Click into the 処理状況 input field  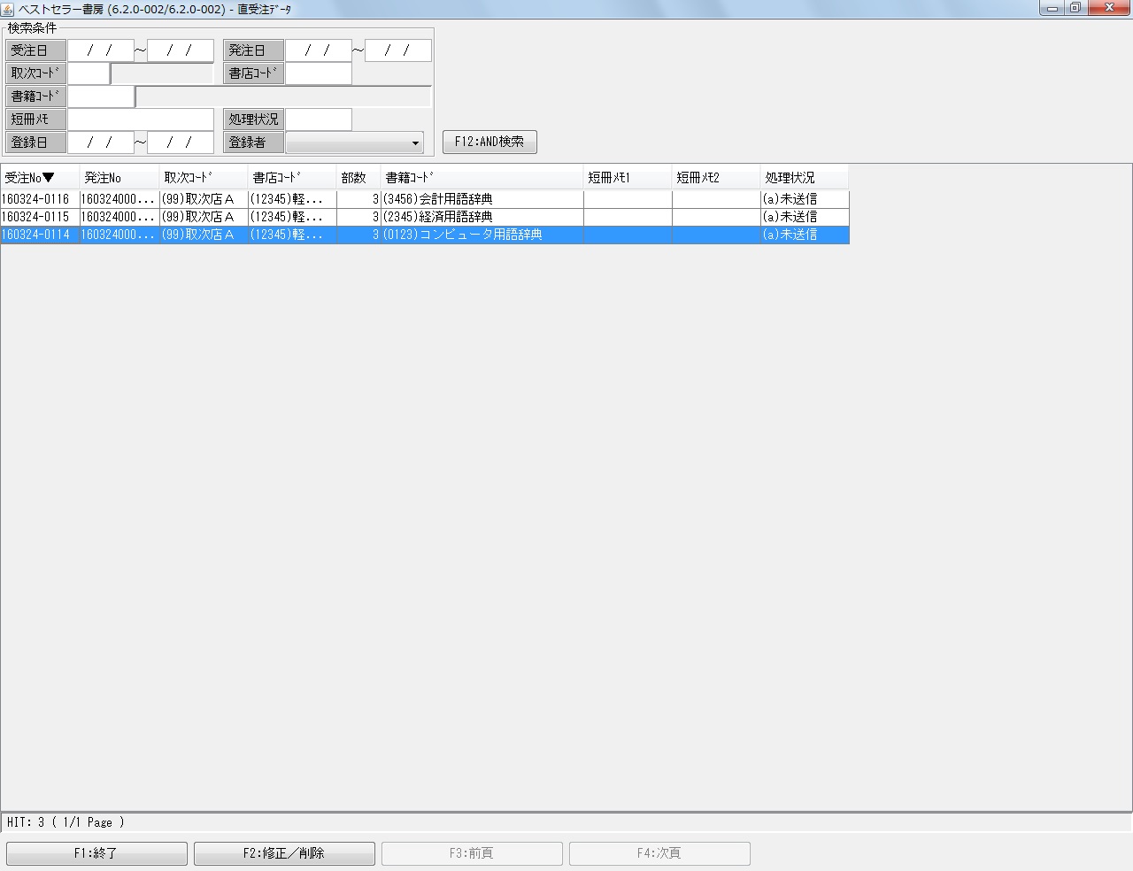point(319,119)
